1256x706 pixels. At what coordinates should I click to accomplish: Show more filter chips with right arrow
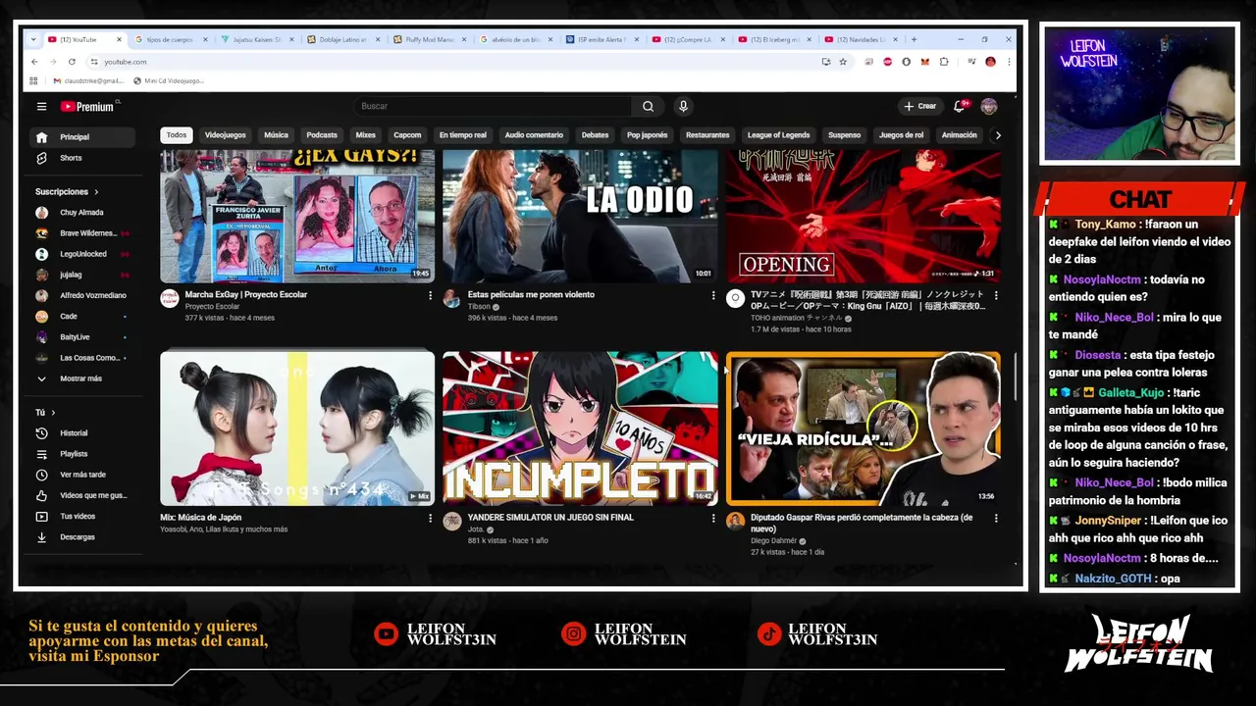tap(998, 135)
